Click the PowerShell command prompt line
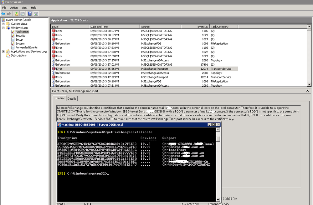313x205 pixels. point(83,173)
